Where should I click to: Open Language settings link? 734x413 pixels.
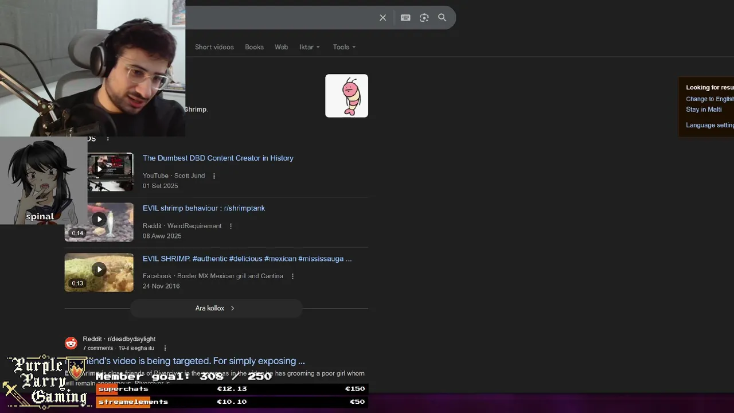(x=710, y=125)
